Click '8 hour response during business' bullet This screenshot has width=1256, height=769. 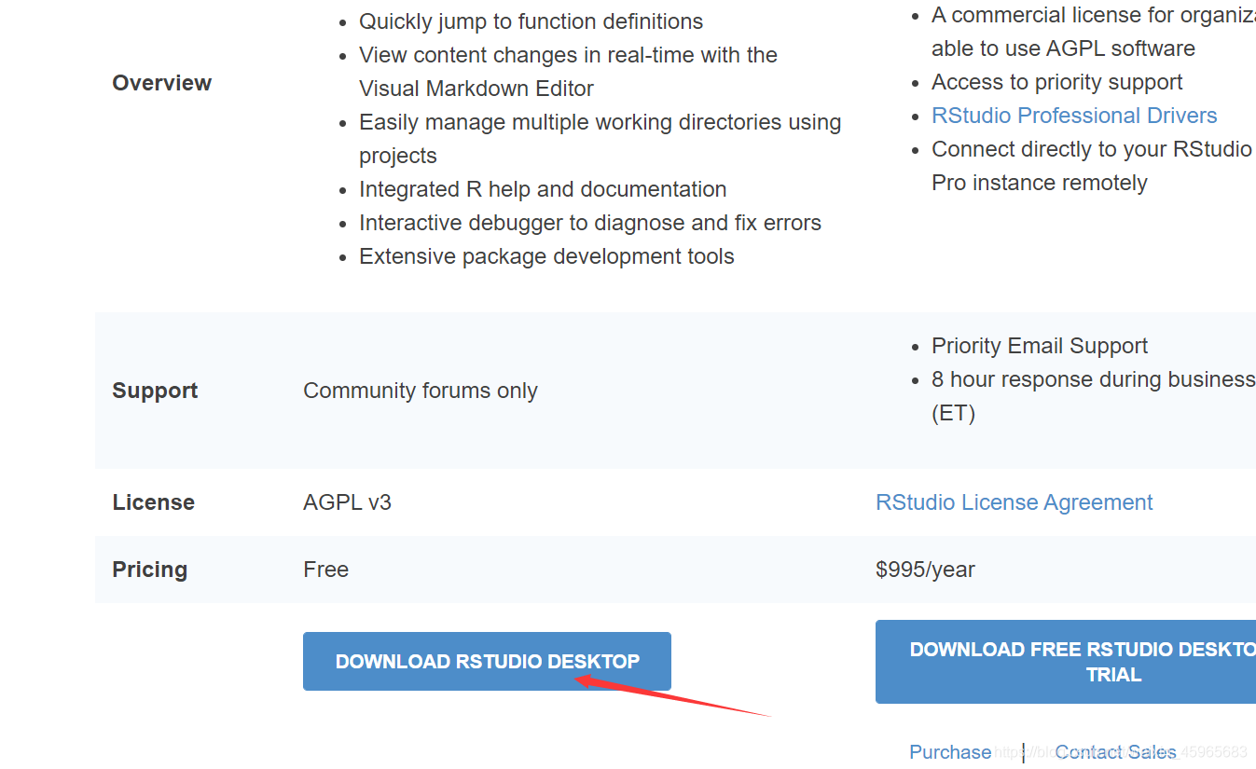coord(1093,396)
